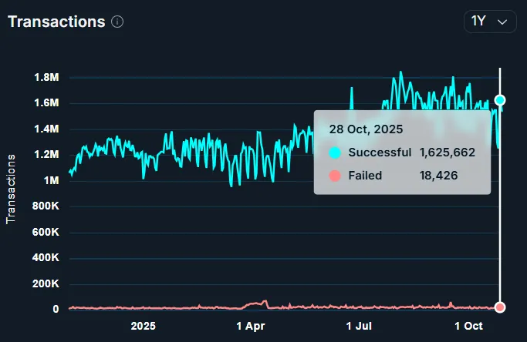Click the "1 Oct" x-axis label
Screen dimensions: 527x342
point(468,326)
